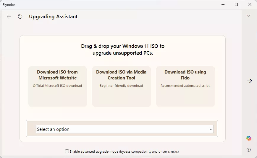Minimize the Flyoobe window
257x158 pixels.
(x=222, y=4)
